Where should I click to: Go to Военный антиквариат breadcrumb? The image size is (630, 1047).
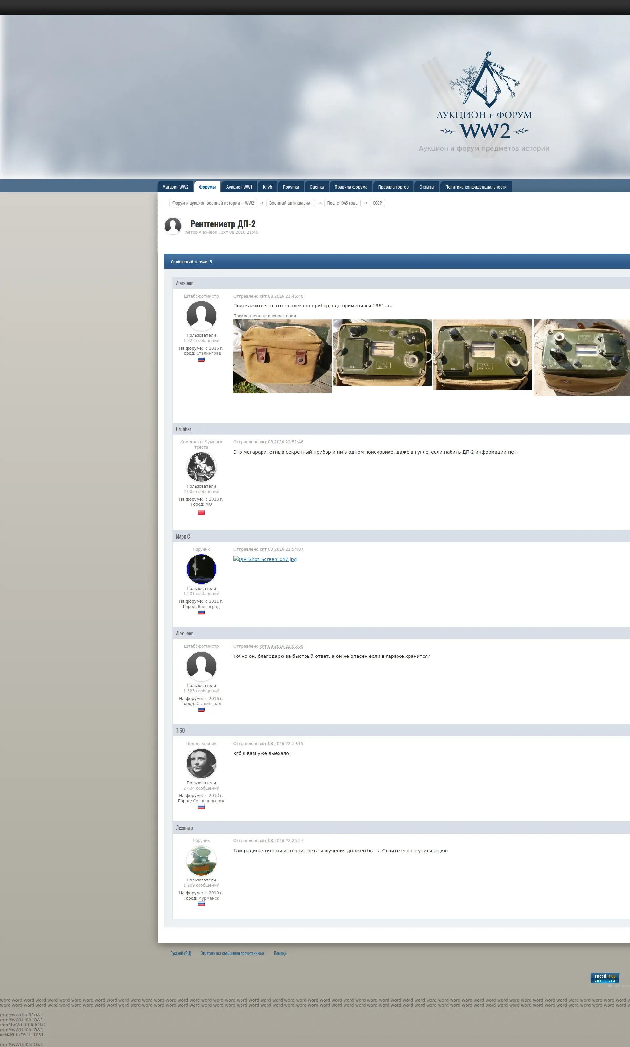pos(290,203)
